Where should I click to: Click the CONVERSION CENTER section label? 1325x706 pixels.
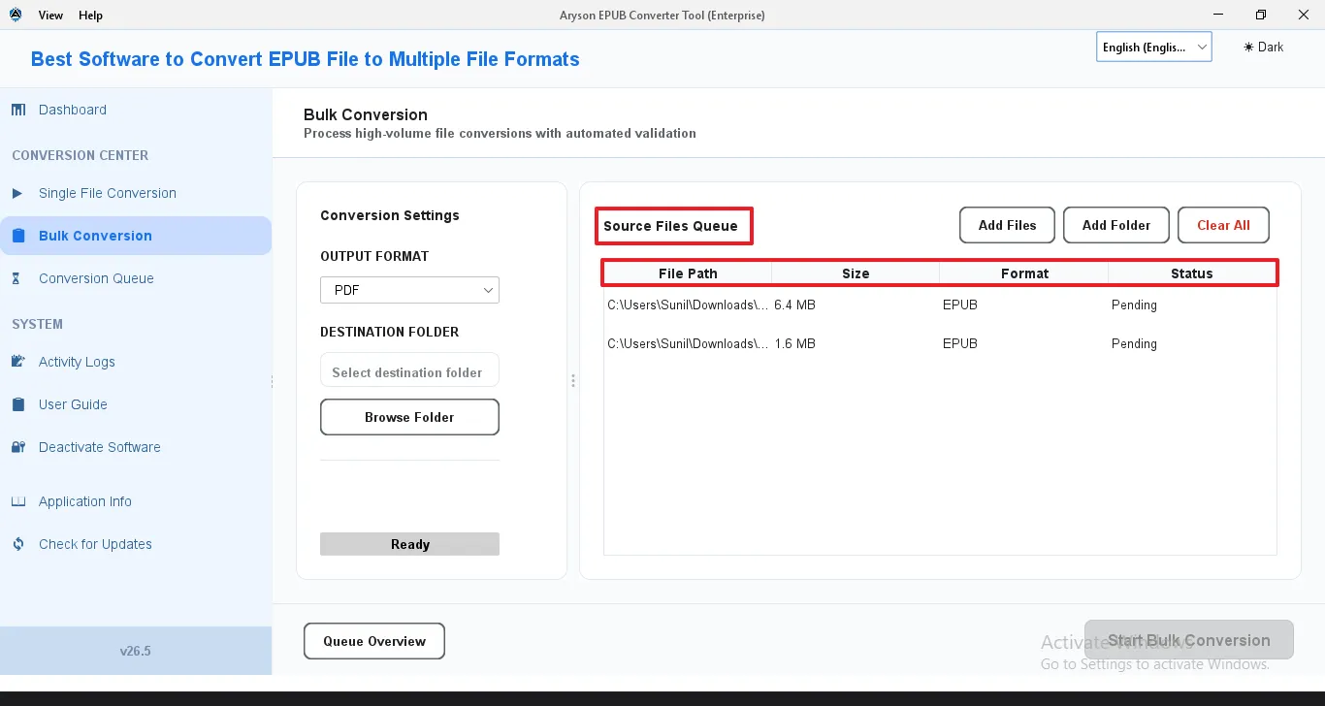81,155
